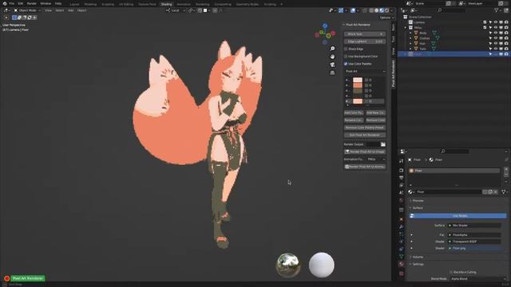511x287 pixels.
Task: Expand the Volume material panel
Action: tap(417, 257)
